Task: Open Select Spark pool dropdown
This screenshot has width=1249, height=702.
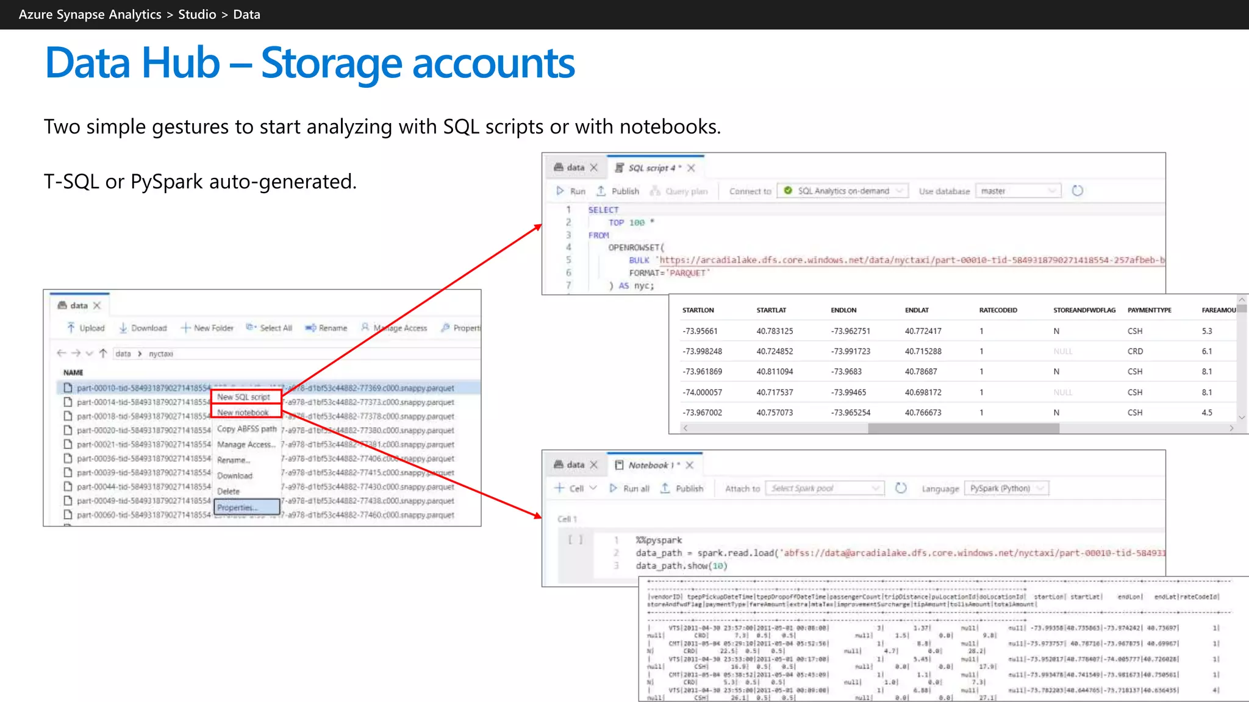Action: point(825,488)
